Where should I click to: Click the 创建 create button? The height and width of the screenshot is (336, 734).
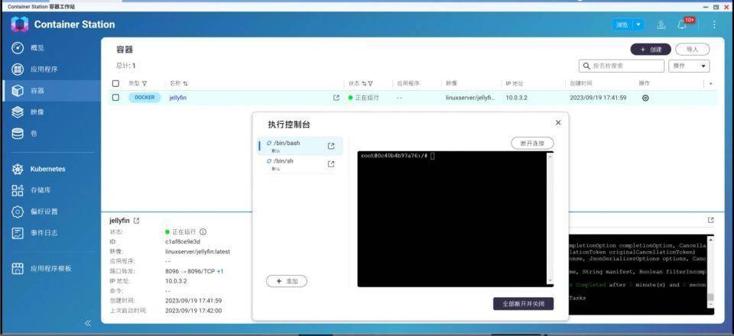click(651, 49)
